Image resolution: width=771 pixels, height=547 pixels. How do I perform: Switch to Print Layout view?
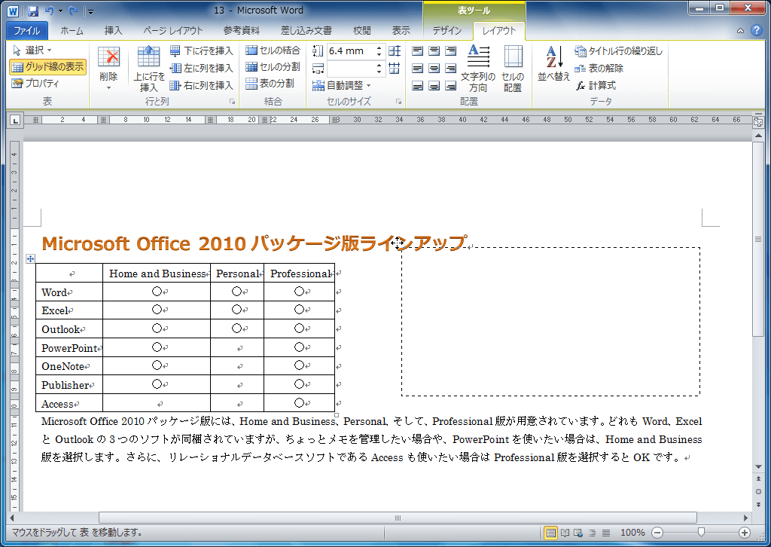[x=550, y=533]
